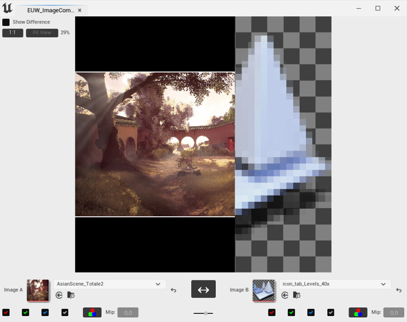Click the Use Selected Asset icon for Image A
The width and height of the screenshot is (407, 322).
[x=59, y=295]
